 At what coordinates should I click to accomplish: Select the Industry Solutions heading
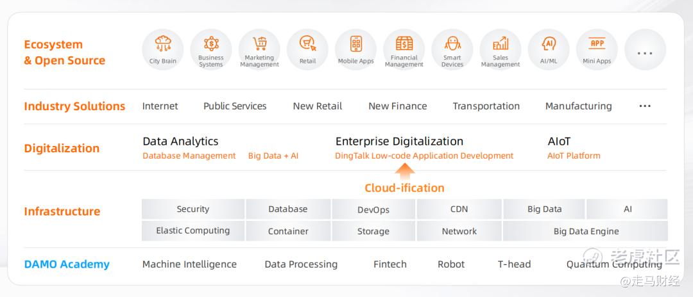tap(74, 106)
